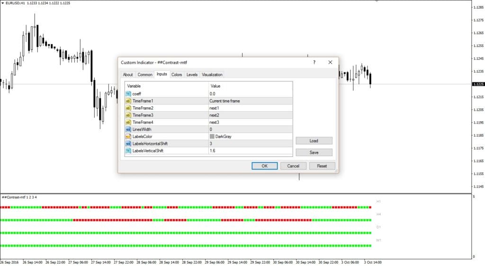
Task: Click the LinesWidth integer type icon
Action: pyautogui.click(x=128, y=129)
